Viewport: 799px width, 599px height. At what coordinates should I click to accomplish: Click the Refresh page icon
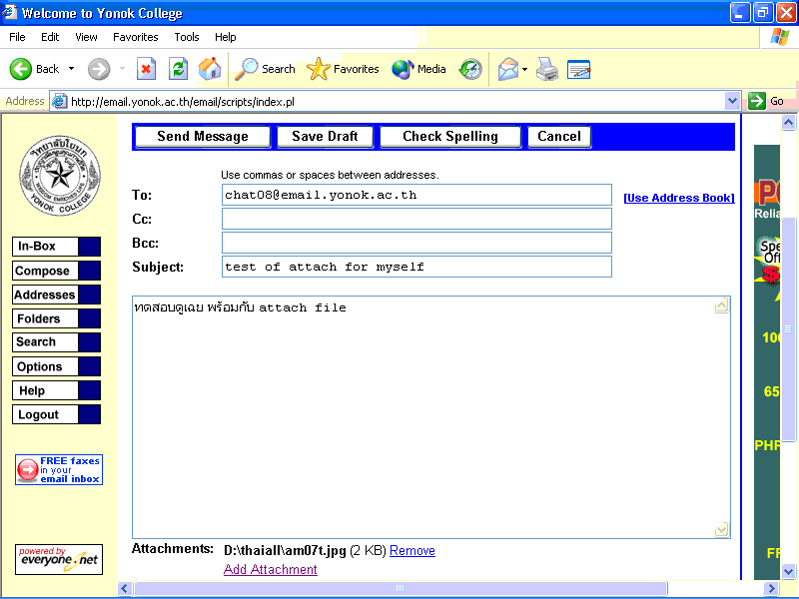click(178, 69)
